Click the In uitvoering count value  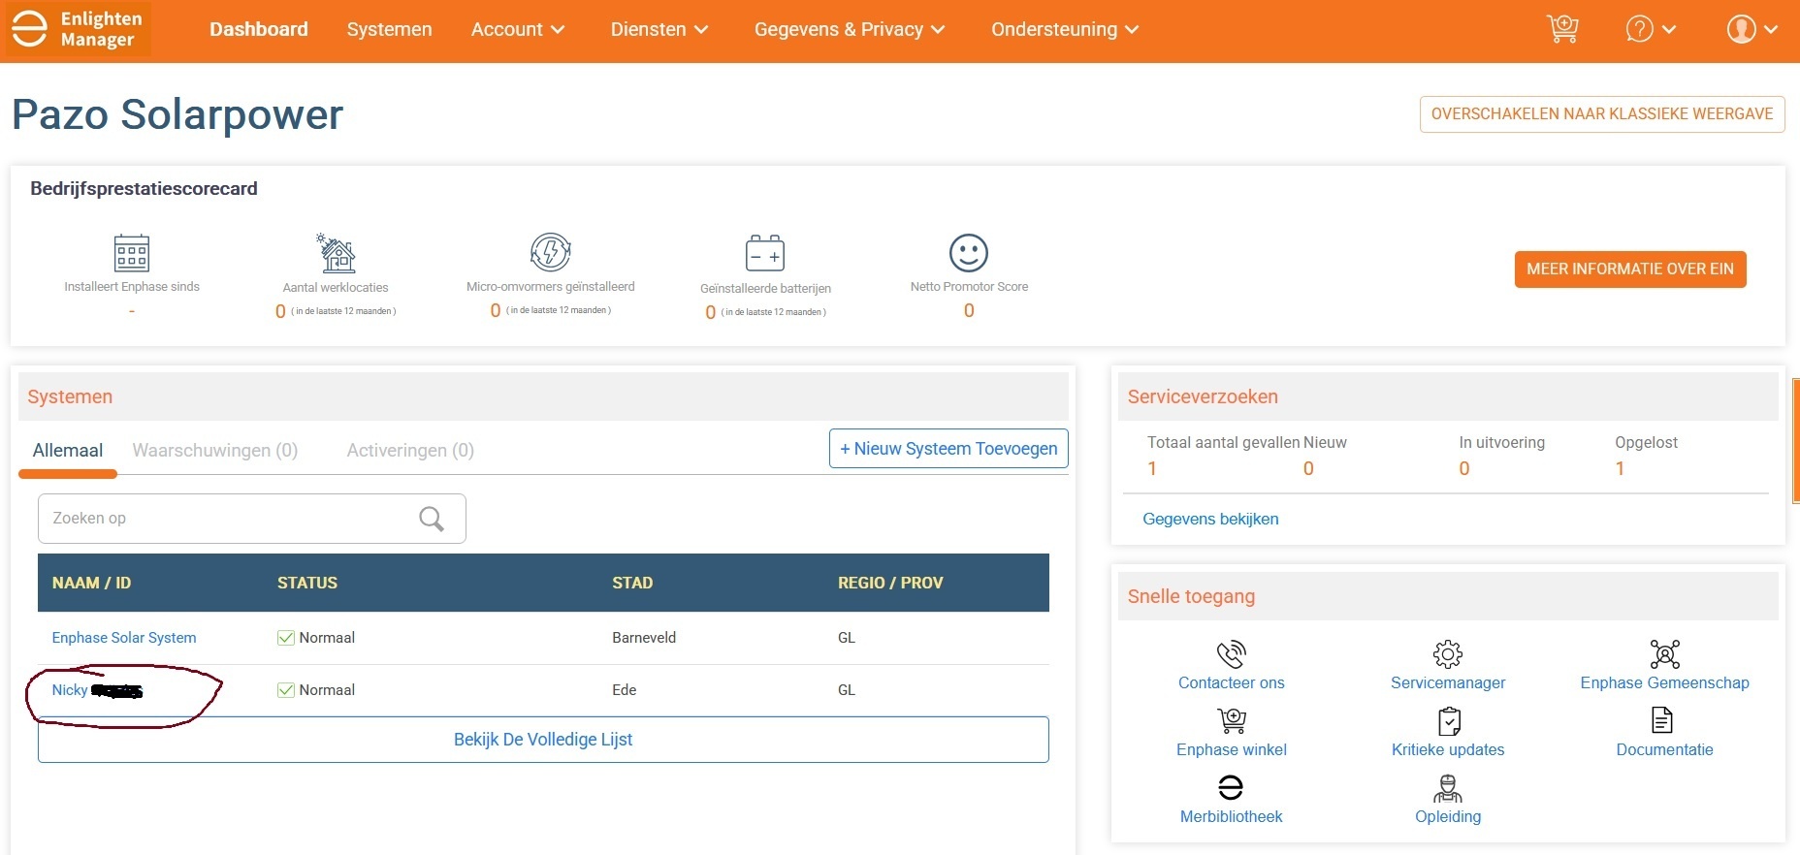1464,468
